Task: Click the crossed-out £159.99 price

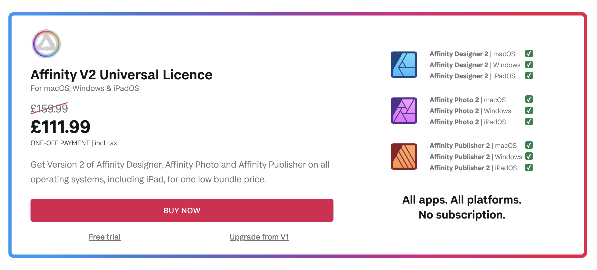Action: (x=49, y=108)
